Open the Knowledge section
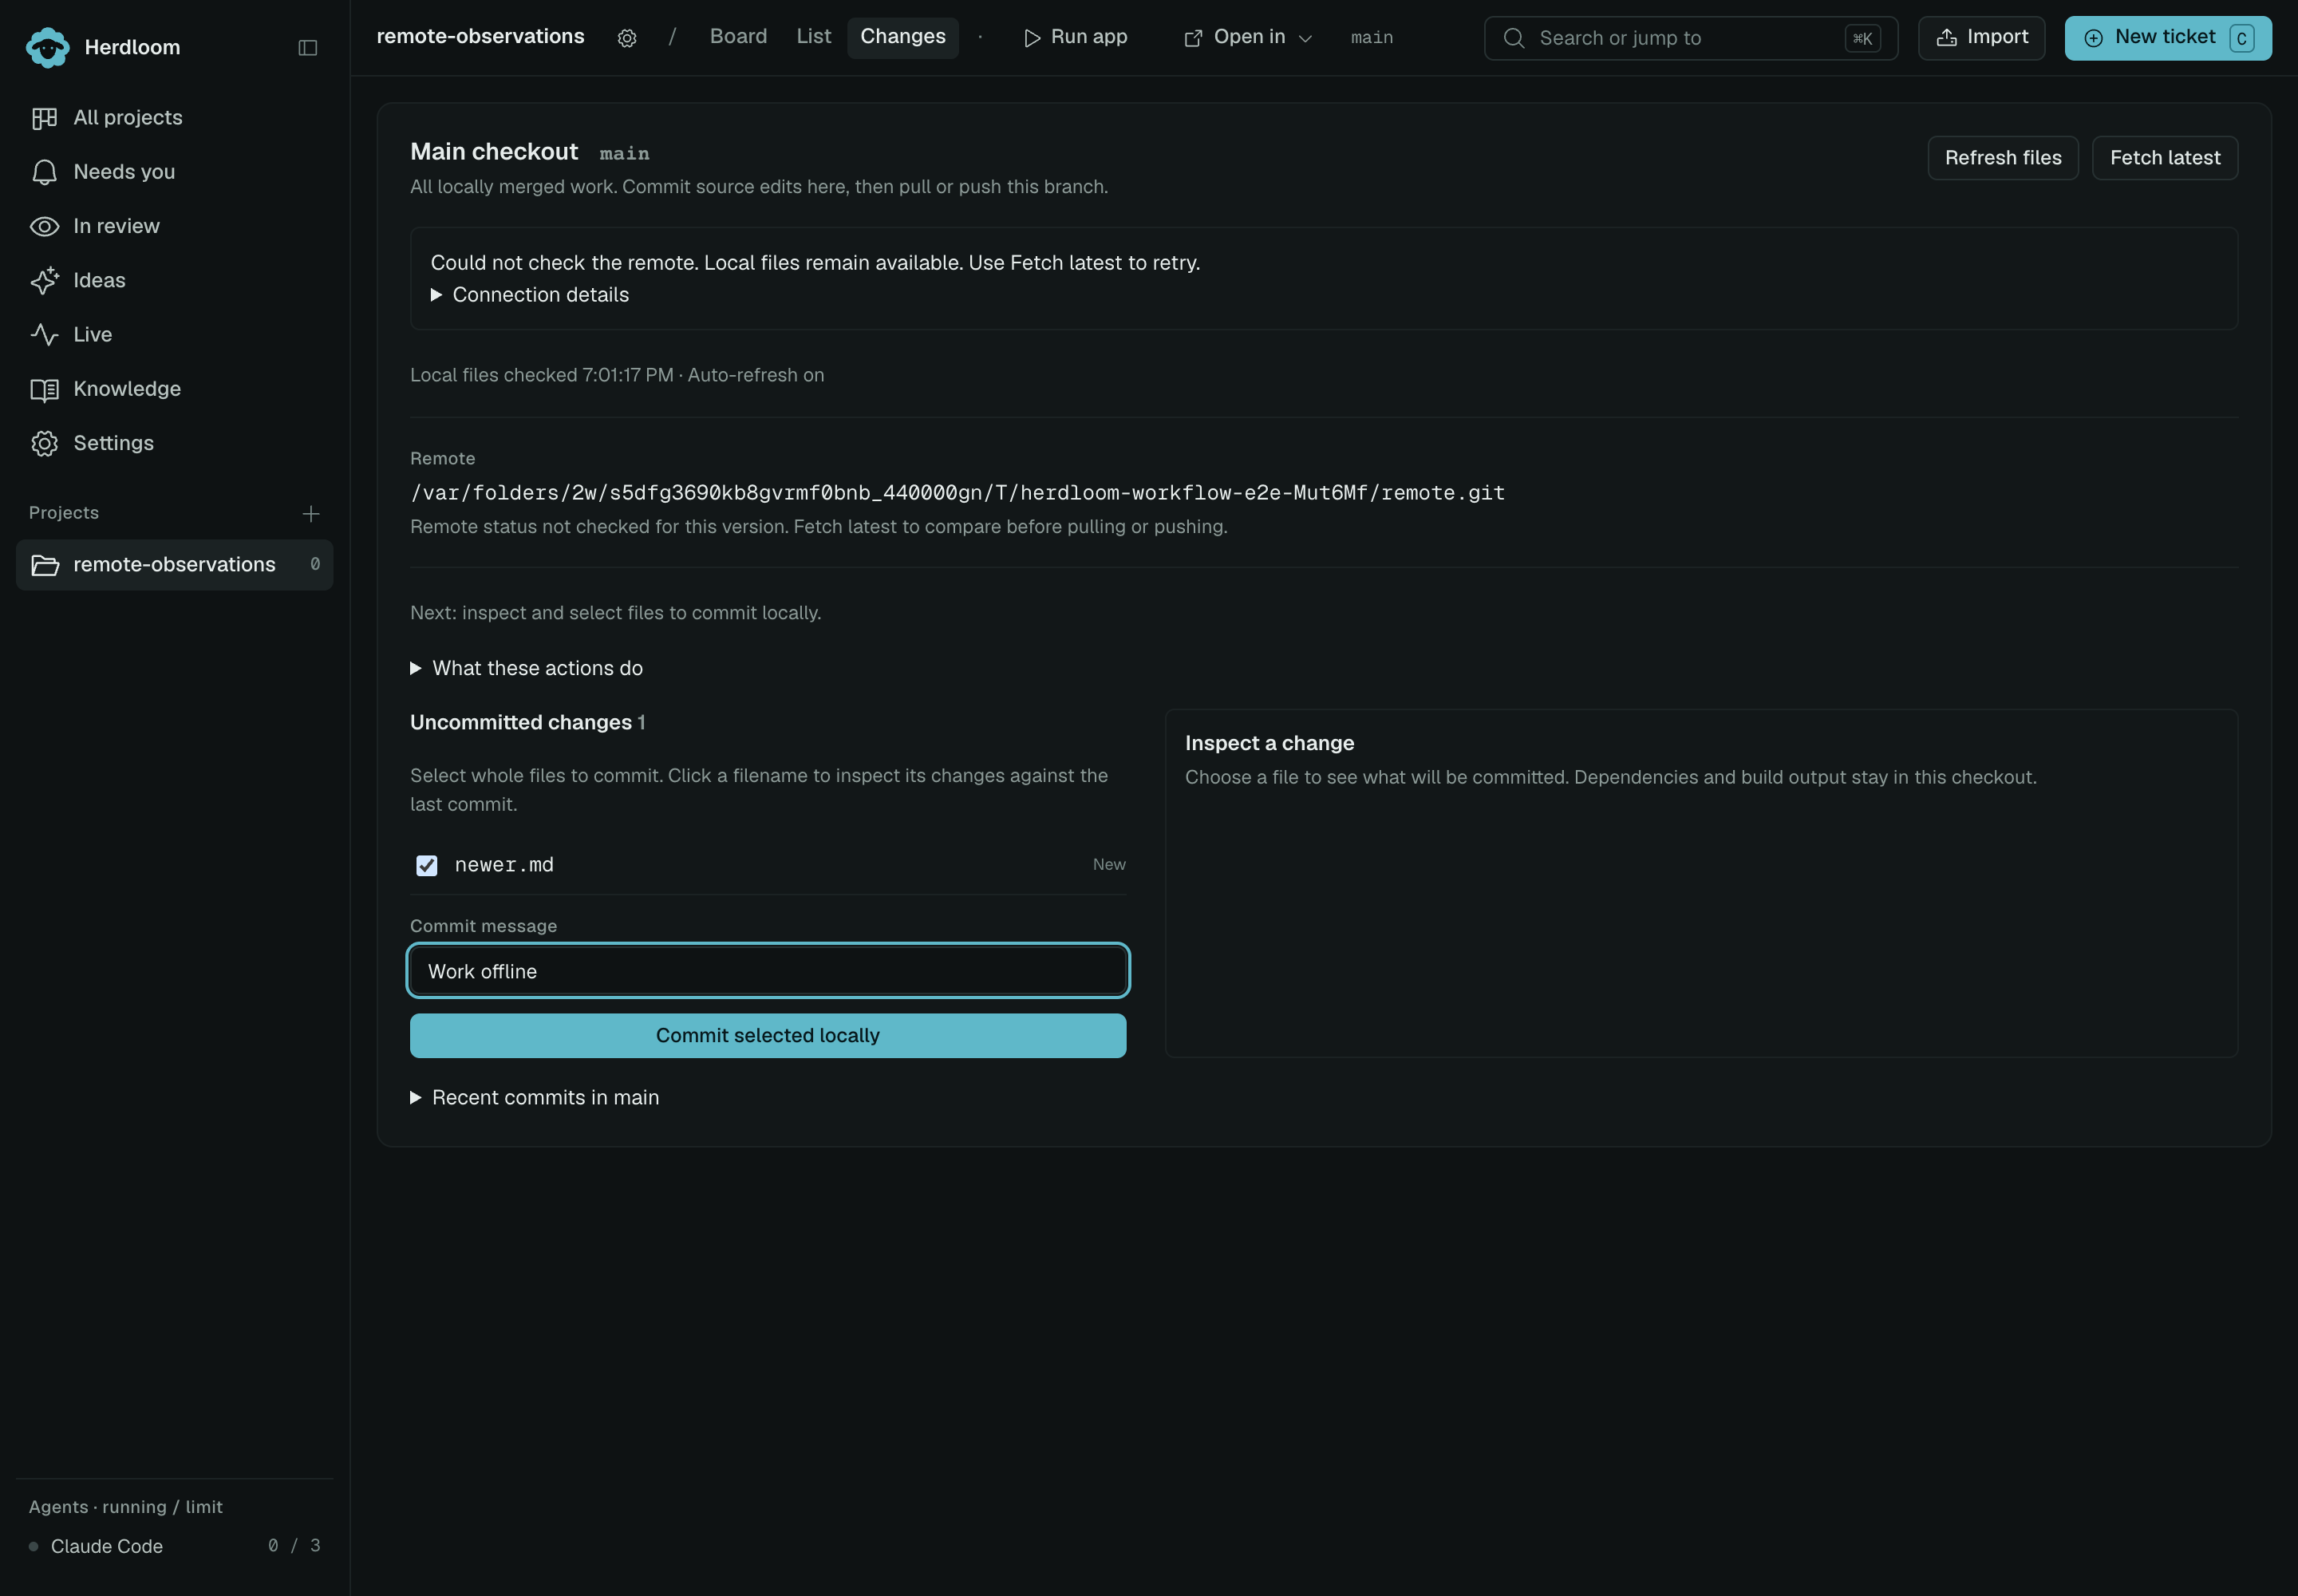Viewport: 2298px width, 1596px height. pyautogui.click(x=175, y=389)
